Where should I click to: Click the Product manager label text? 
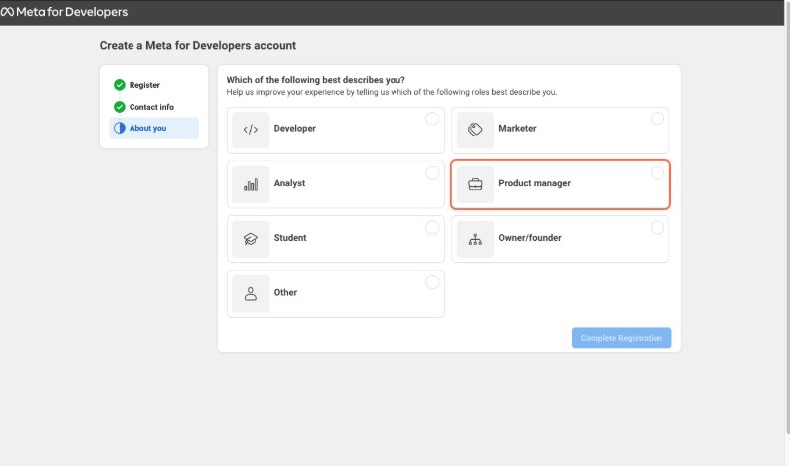click(534, 183)
